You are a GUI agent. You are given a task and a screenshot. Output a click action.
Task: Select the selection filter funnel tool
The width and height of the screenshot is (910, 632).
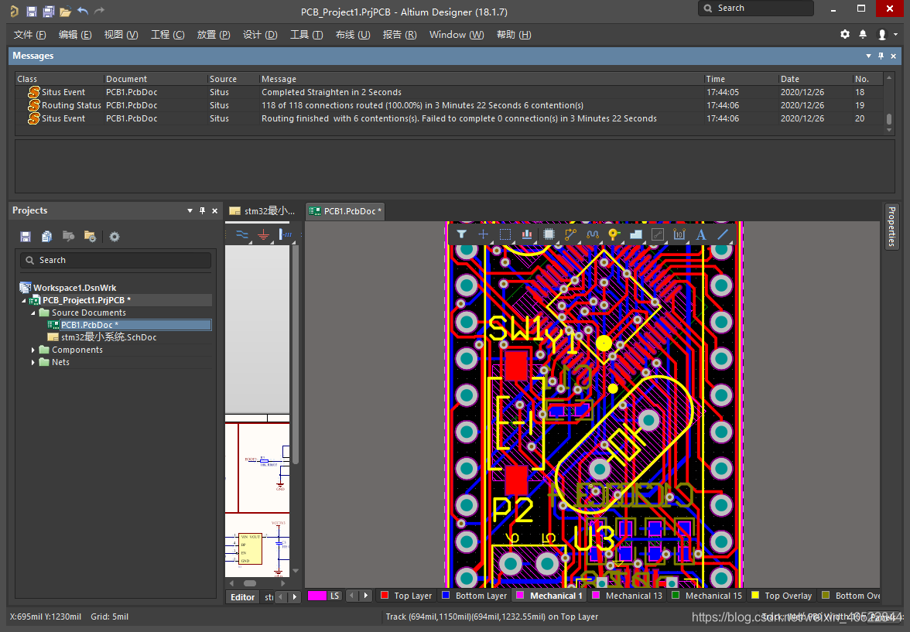click(461, 234)
